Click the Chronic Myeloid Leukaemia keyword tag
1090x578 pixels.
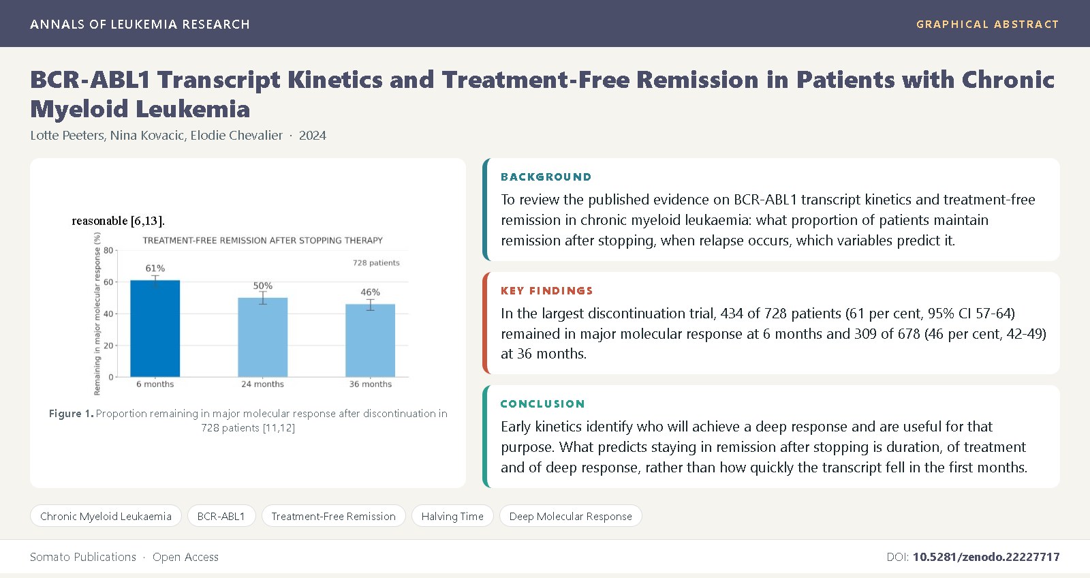(106, 516)
